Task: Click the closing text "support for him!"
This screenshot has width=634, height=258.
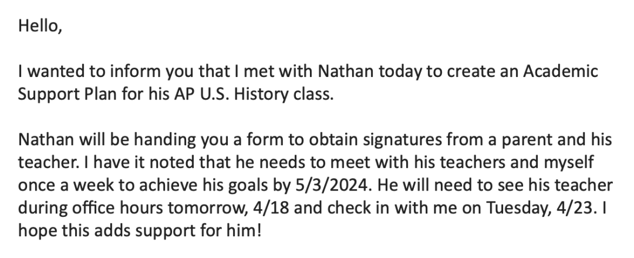Action: (x=198, y=231)
